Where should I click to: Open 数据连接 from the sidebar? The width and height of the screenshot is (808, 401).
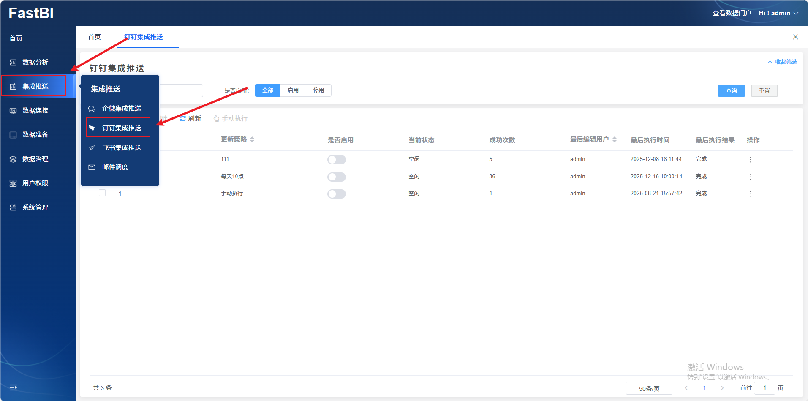tap(35, 111)
